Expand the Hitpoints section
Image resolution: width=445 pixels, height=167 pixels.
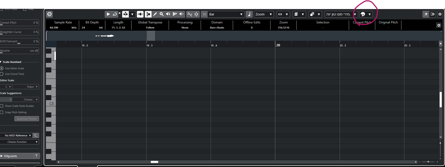coord(2,156)
